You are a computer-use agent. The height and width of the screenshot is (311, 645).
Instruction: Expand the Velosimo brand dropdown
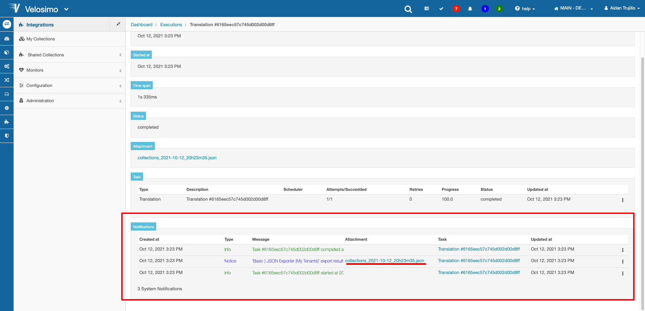(66, 9)
